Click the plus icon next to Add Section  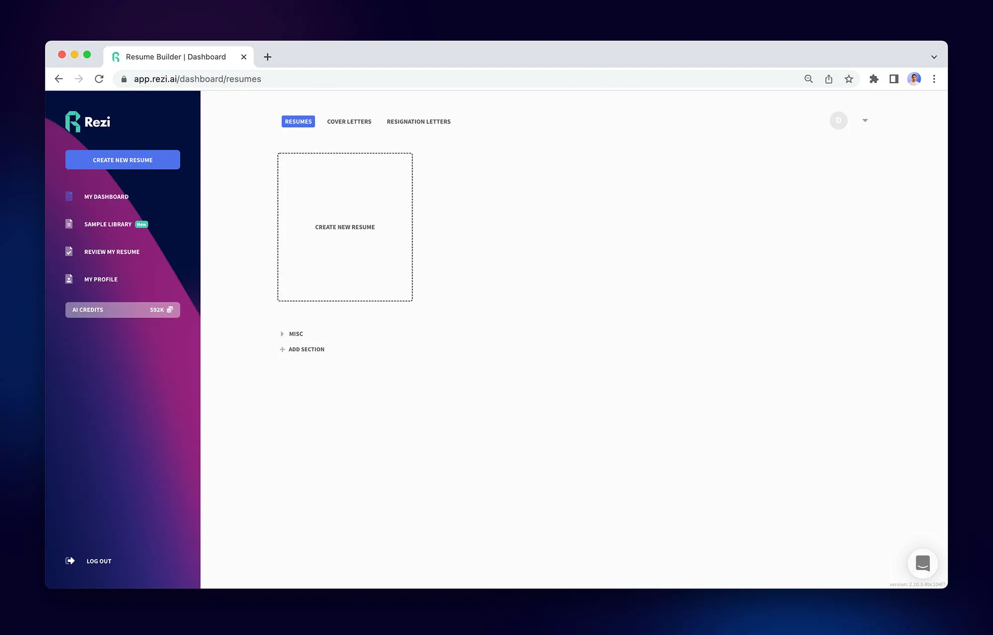[282, 349]
